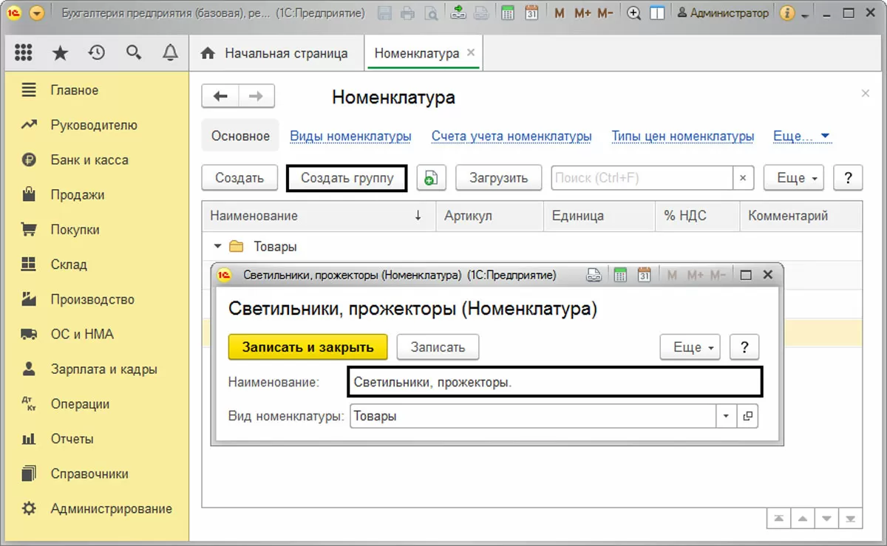
Task: Clear the search field with its X button
Action: pyautogui.click(x=743, y=178)
